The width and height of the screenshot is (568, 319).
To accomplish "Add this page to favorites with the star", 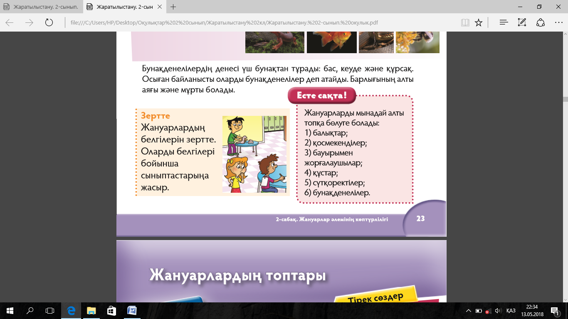I will coord(479,22).
